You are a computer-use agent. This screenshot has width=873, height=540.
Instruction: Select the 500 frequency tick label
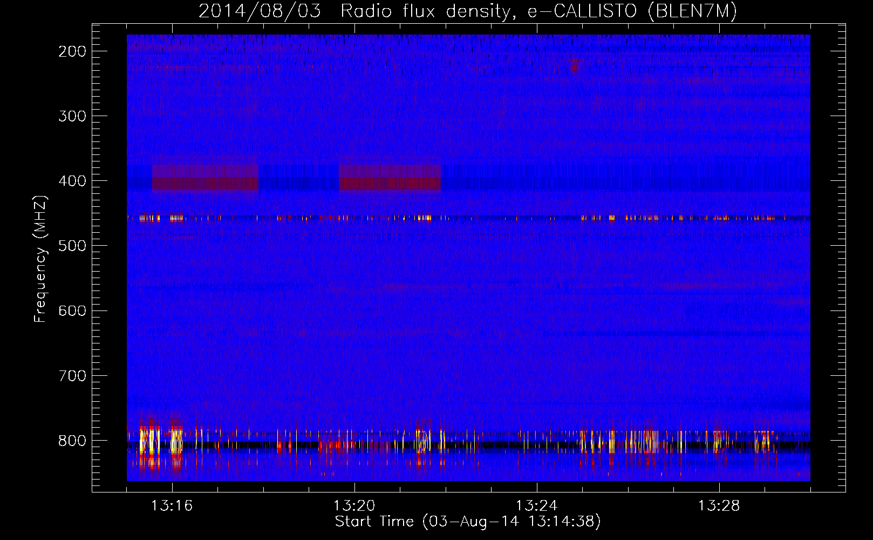tap(72, 246)
